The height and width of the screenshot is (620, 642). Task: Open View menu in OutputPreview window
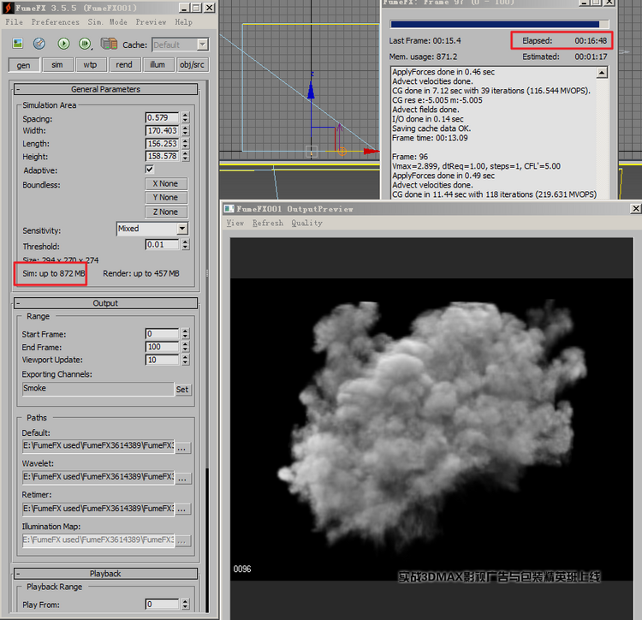(235, 224)
